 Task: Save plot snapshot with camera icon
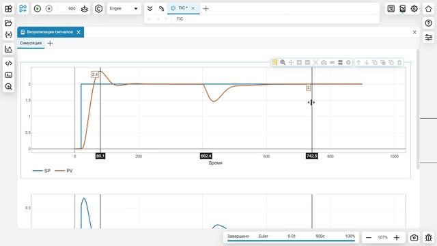click(324, 62)
